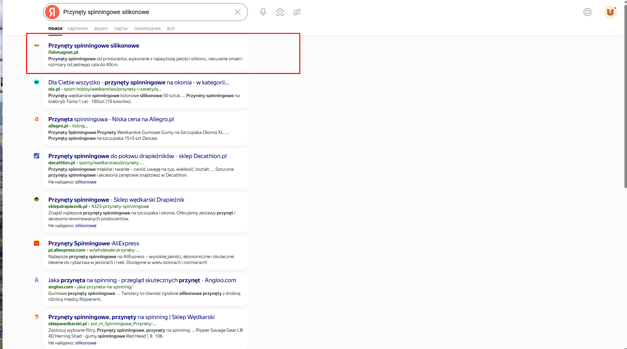Open OLX result Dla Ciebie wszystko

click(139, 82)
